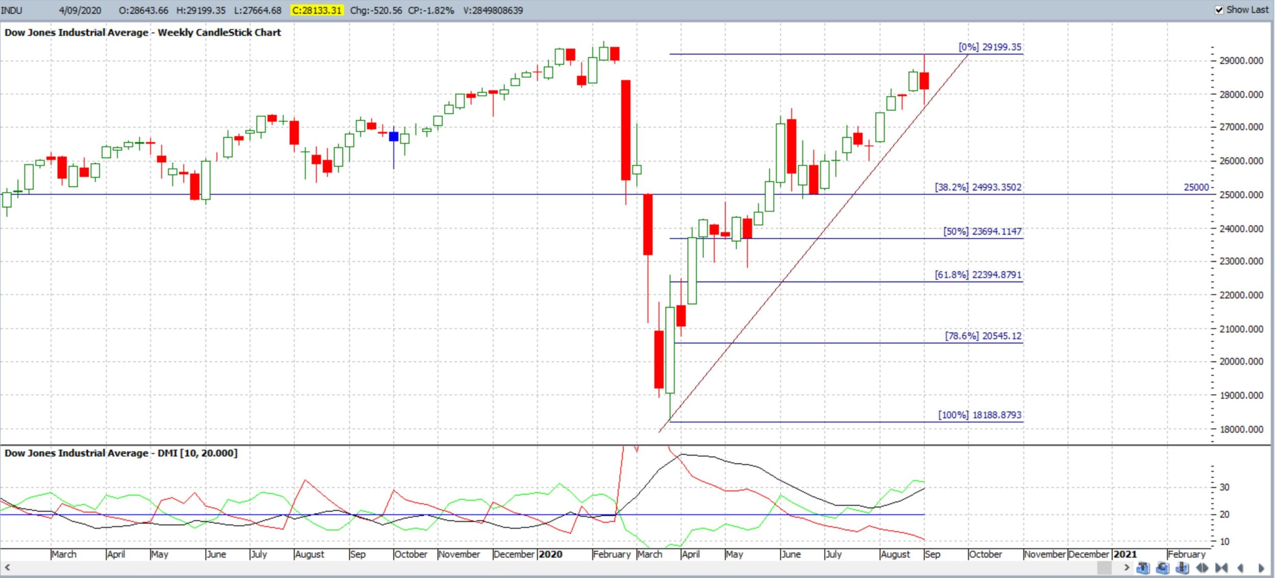Click the 2020 year label on time axis

[x=551, y=554]
